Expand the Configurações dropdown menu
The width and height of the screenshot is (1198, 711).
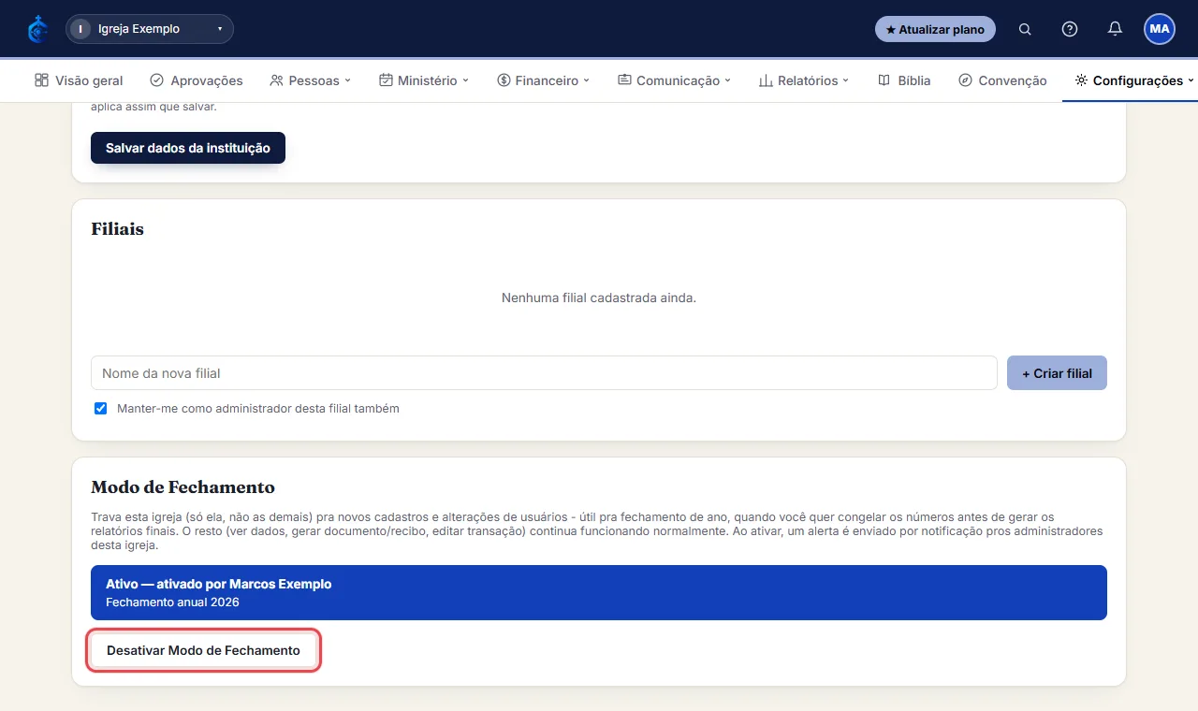click(1134, 80)
